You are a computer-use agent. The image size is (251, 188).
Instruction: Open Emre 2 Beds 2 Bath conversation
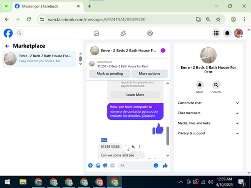coord(39,59)
